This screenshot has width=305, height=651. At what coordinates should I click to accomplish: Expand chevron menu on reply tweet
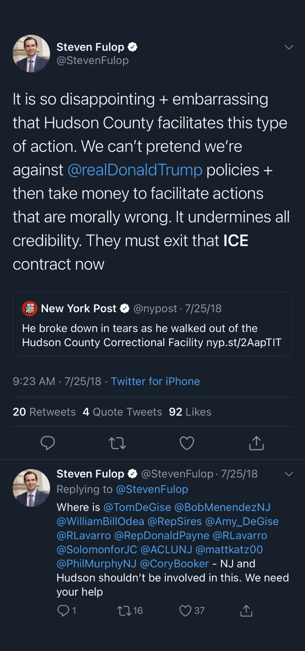point(289,474)
